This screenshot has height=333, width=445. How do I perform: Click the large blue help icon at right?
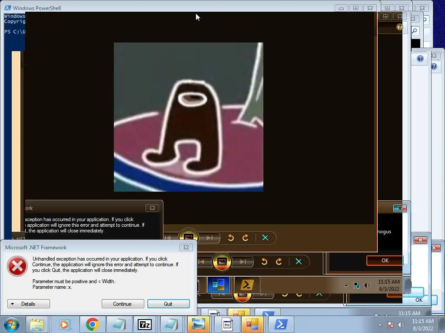420,59
